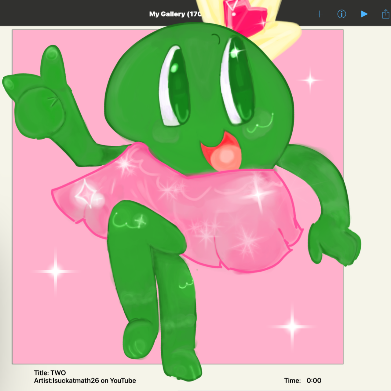Tap the plus icon to add new artwork

pyautogui.click(x=320, y=14)
